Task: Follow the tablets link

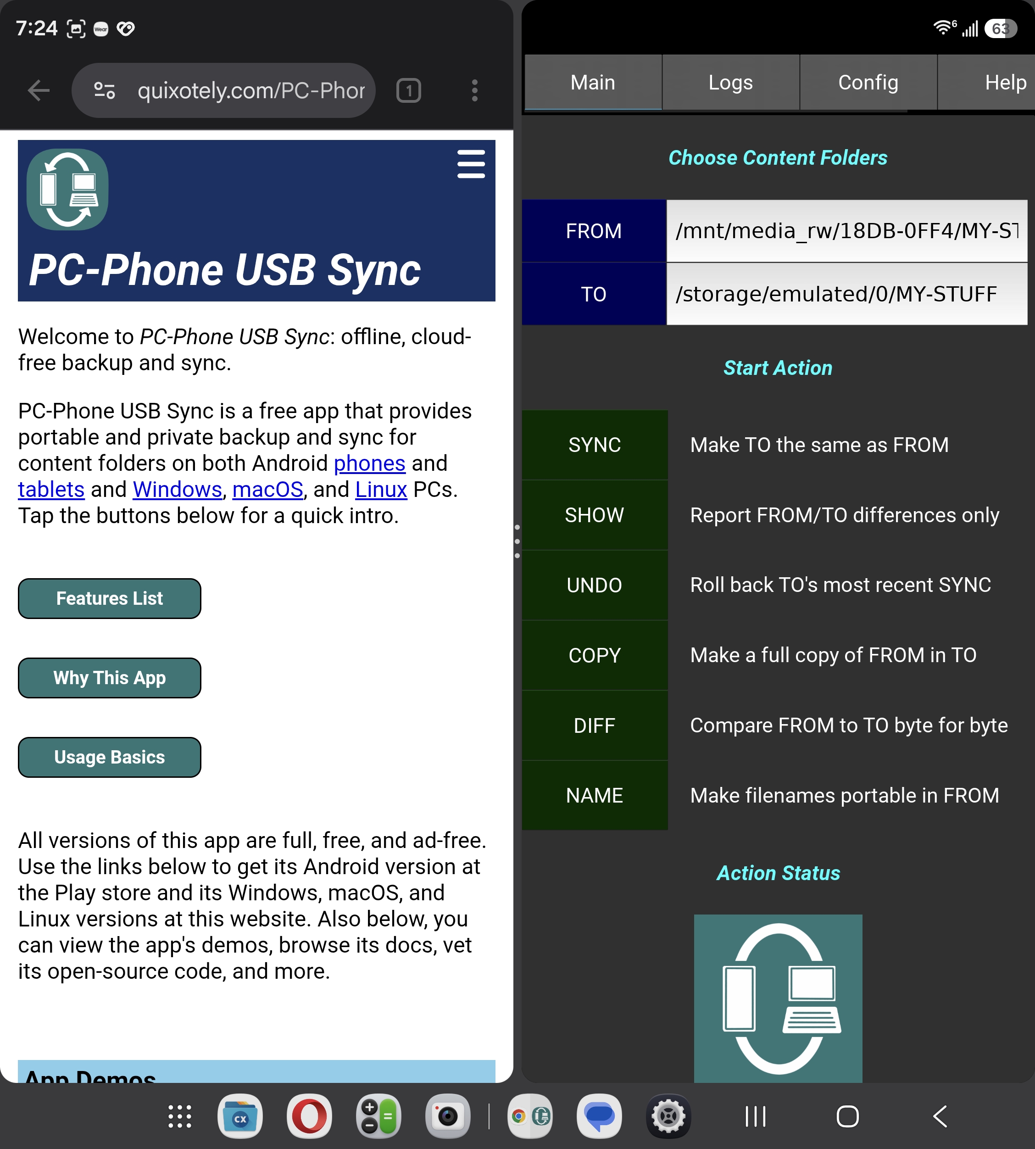Action: (x=51, y=490)
